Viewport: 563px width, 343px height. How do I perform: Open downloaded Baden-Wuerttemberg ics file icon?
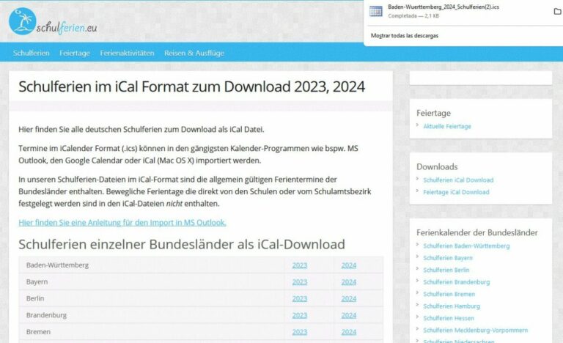pyautogui.click(x=376, y=11)
